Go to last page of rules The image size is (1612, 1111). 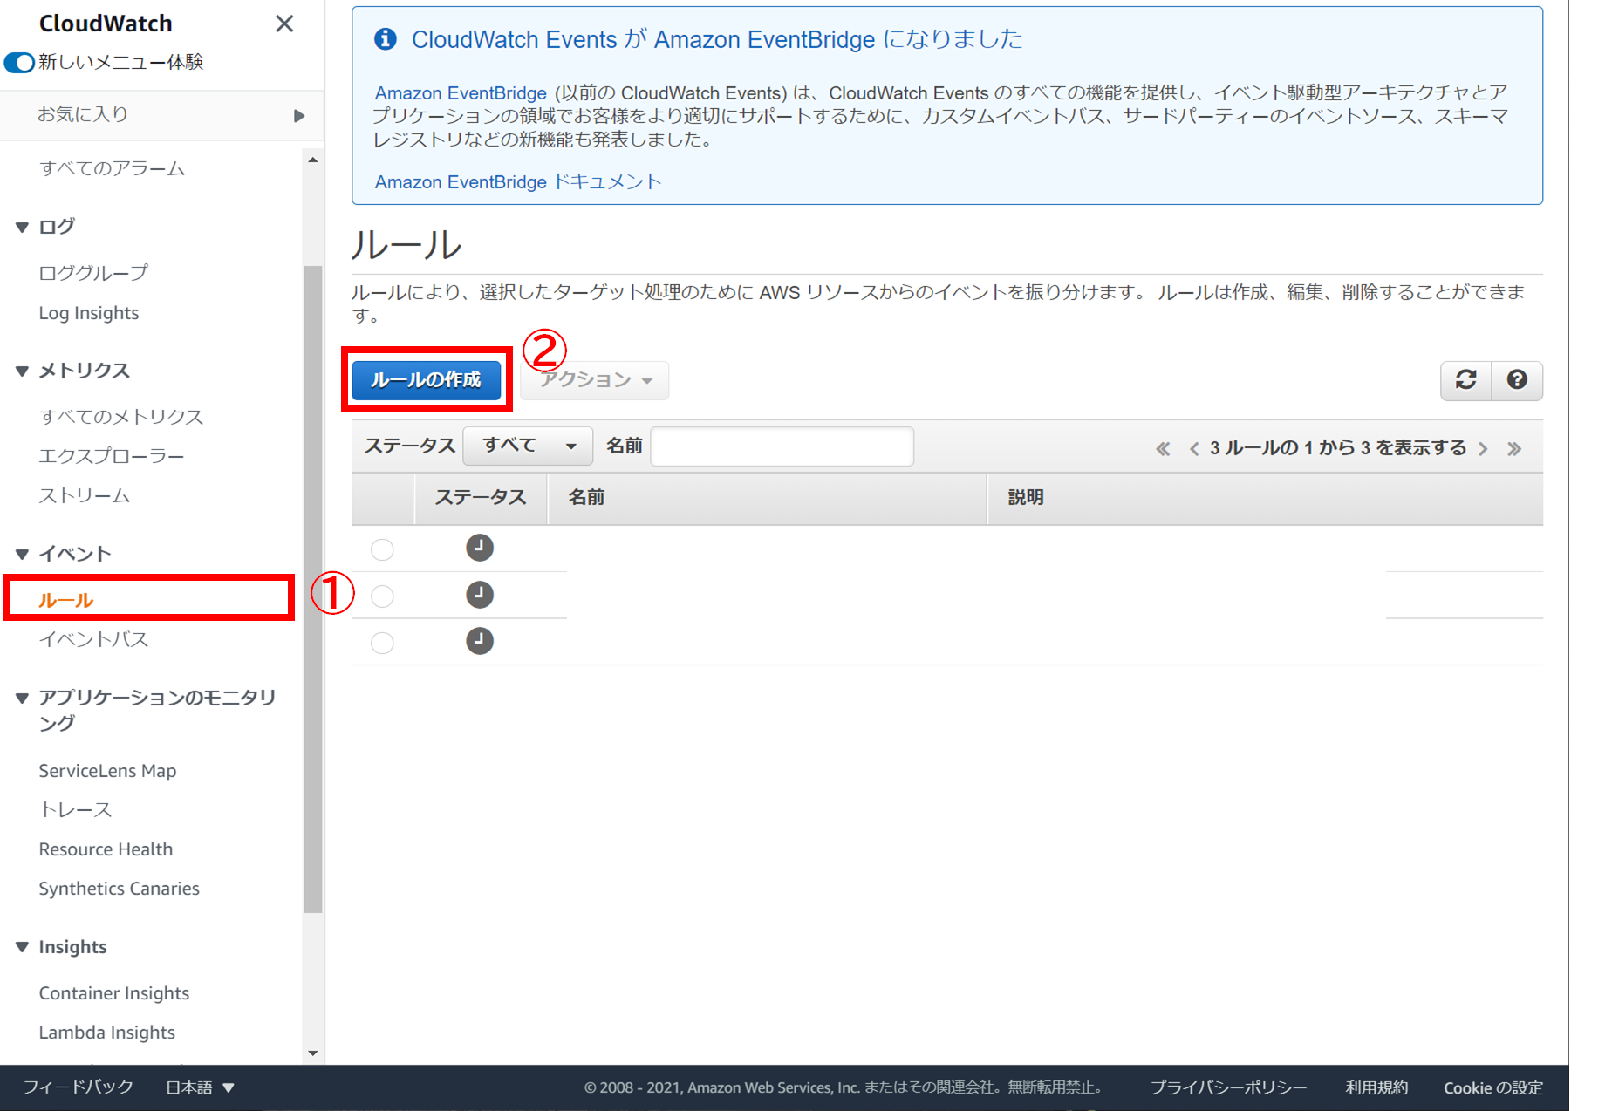[1514, 449]
